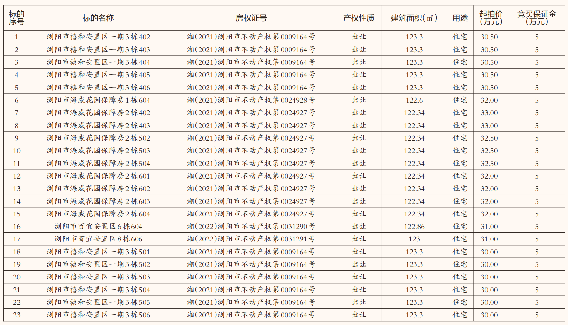The height and width of the screenshot is (325, 568).
Task: Select 浏阳市禧和安置区一期3栋404 cell
Action: click(x=98, y=62)
